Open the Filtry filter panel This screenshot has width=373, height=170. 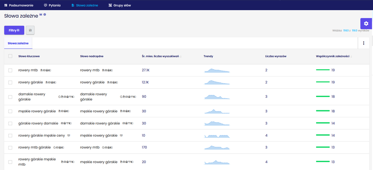point(14,30)
